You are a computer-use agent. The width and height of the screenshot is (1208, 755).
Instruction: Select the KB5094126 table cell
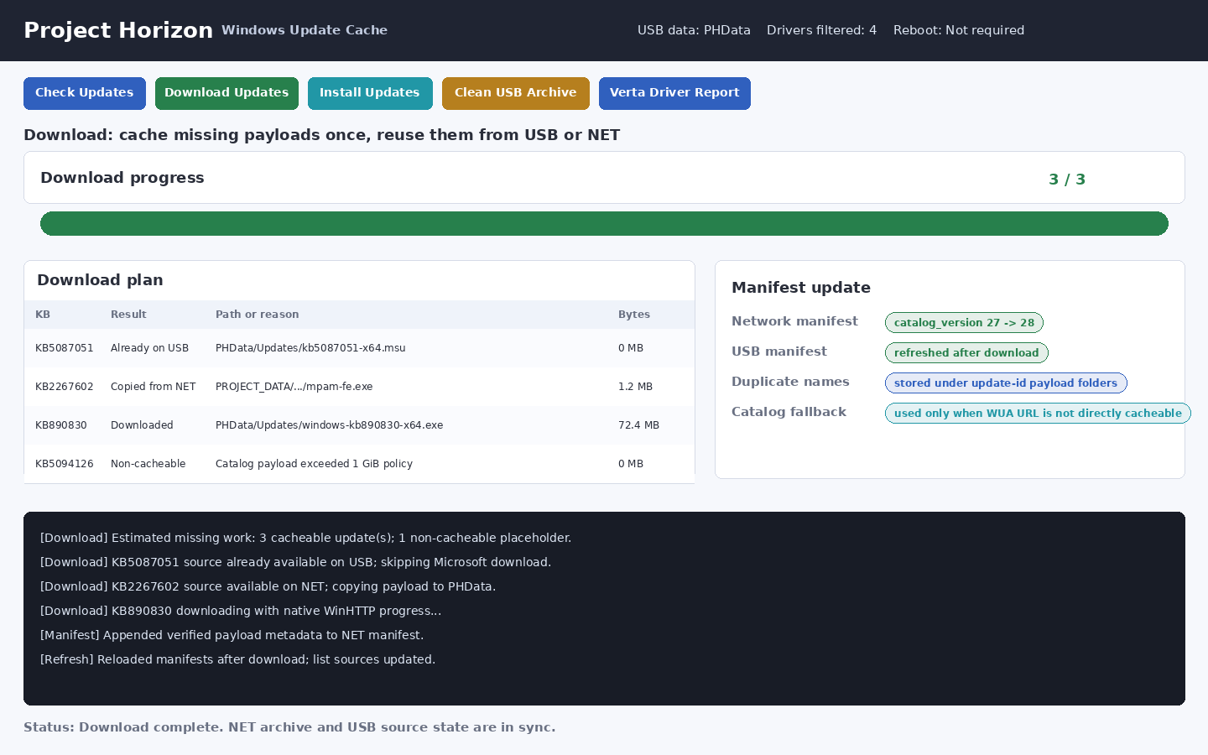(65, 464)
